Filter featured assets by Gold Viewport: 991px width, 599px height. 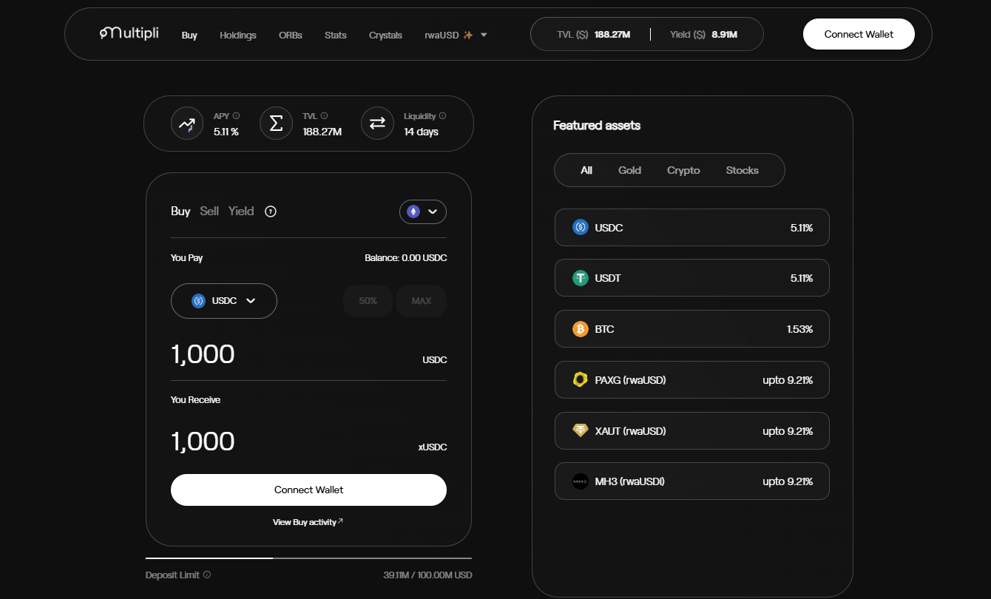click(x=629, y=170)
